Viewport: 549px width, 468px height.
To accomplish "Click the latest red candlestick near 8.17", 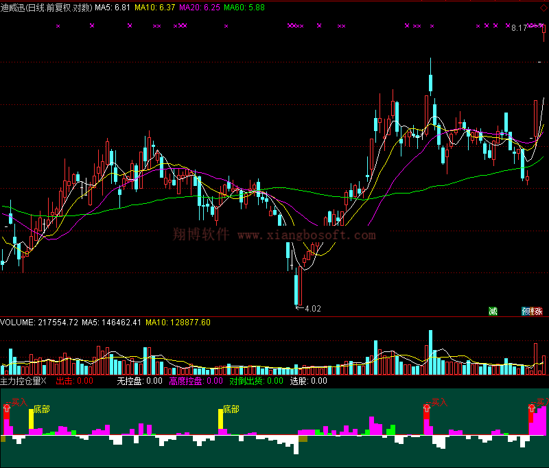I will point(544,32).
